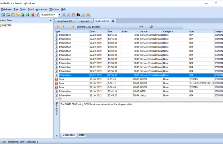Switch to the app.evt tab
223x144 pixels.
tap(85, 21)
